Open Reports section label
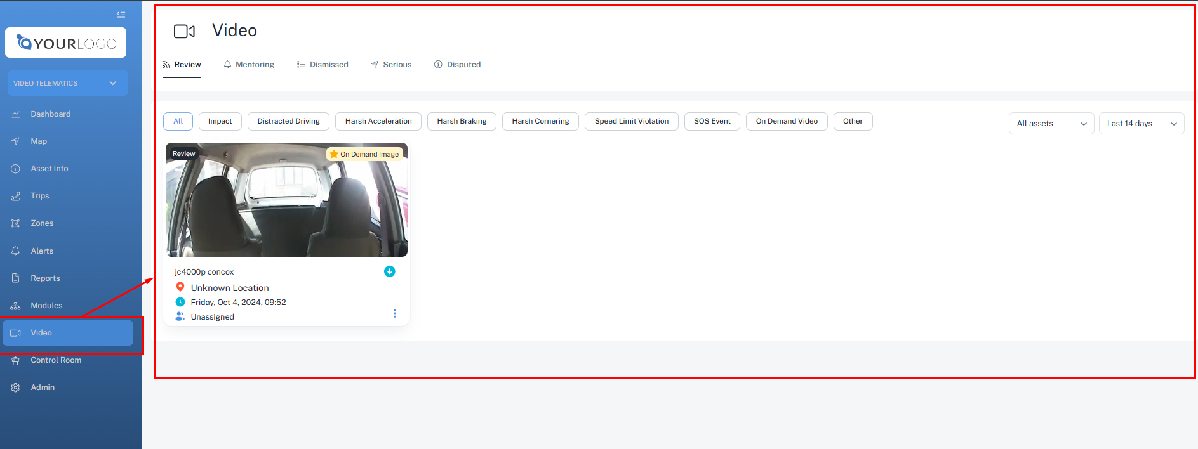The image size is (1198, 449). click(45, 278)
